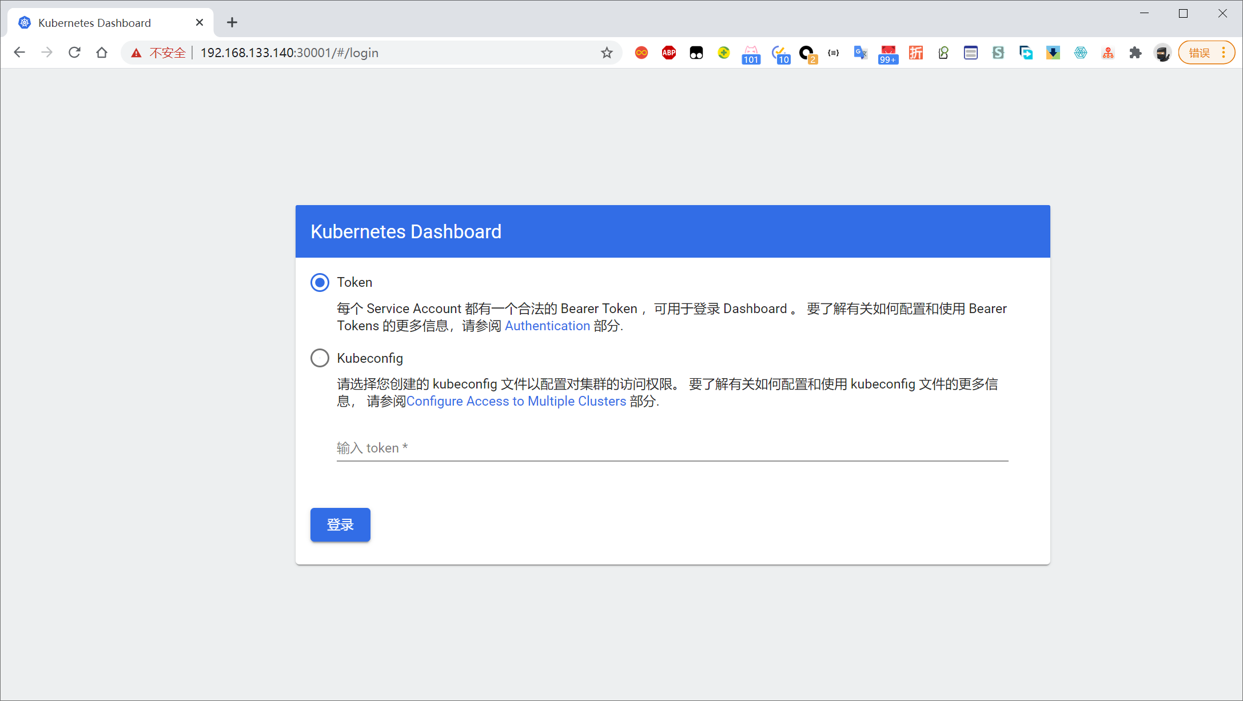The height and width of the screenshot is (701, 1243).
Task: Click the 登录 sign-in button
Action: pyautogui.click(x=340, y=524)
